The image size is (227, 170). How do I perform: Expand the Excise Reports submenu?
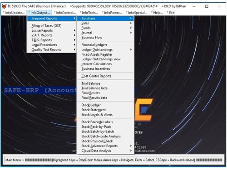[52, 30]
